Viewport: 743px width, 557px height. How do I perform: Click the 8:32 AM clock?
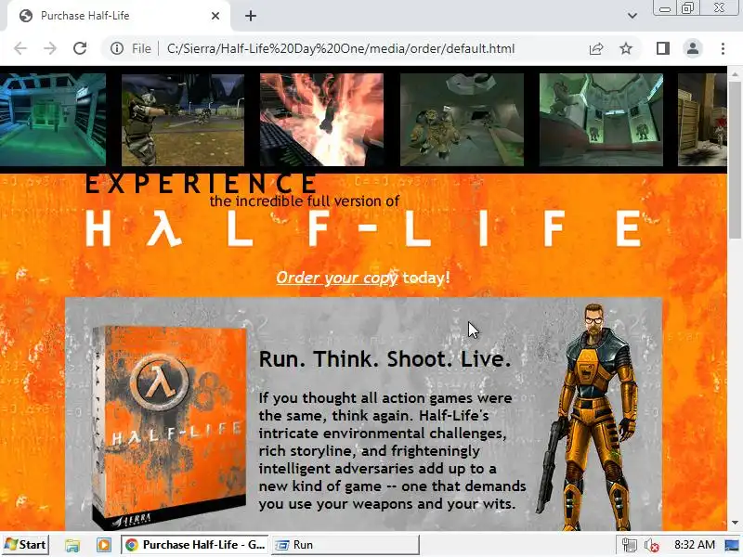pos(694,545)
